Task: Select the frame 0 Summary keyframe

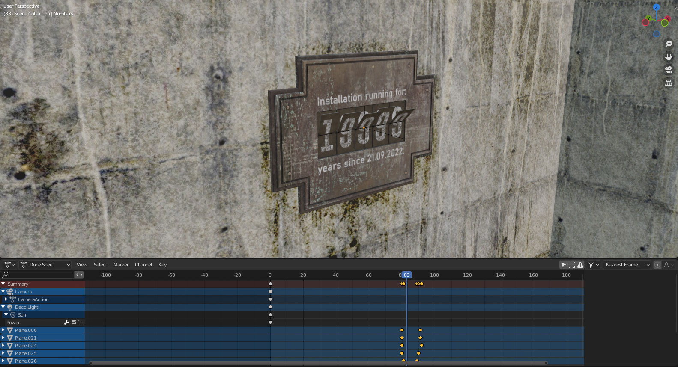Action: coord(270,284)
